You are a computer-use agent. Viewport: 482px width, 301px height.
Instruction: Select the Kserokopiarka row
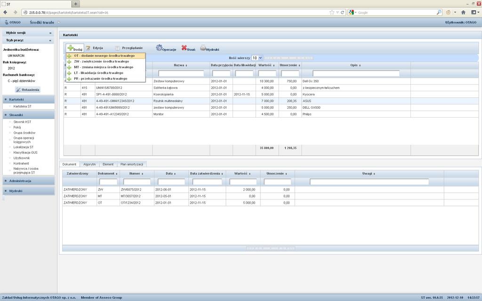pos(271,94)
